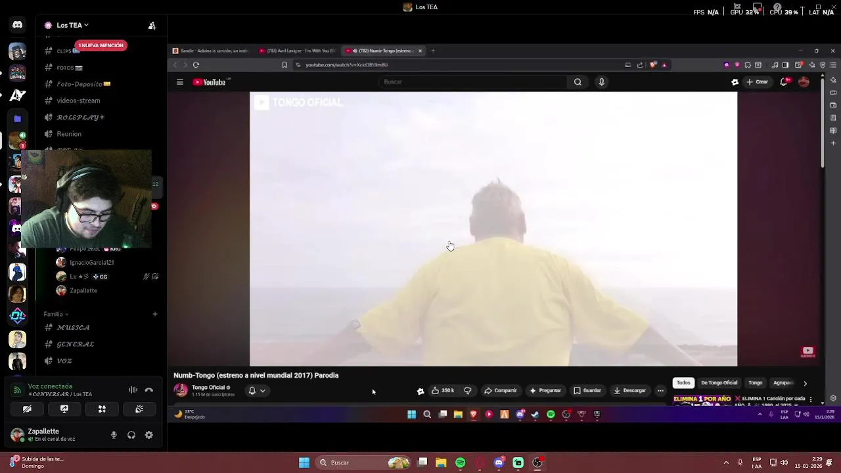Click the screen share button in Discord
The width and height of the screenshot is (841, 473).
(64, 409)
